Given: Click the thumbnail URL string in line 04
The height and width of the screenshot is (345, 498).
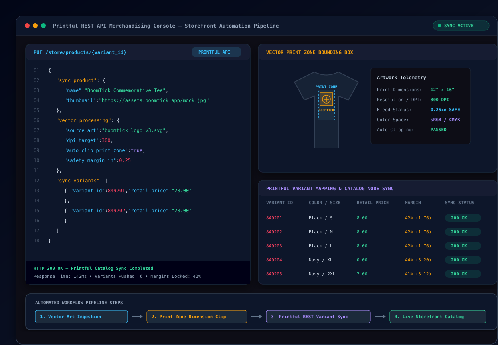Looking at the screenshot, I should pos(154,100).
